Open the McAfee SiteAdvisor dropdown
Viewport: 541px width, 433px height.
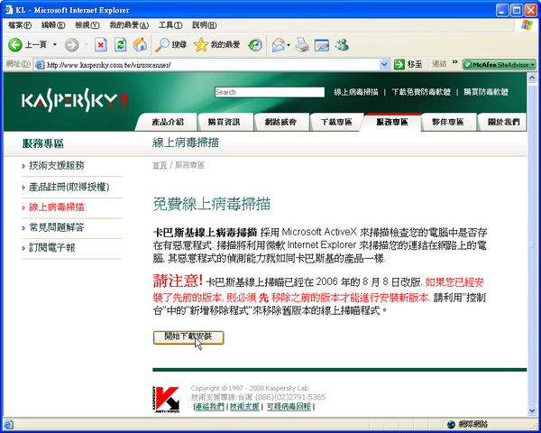[533, 65]
